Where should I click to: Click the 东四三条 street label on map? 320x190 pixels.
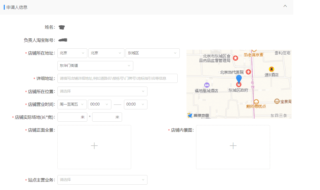pos(279,115)
